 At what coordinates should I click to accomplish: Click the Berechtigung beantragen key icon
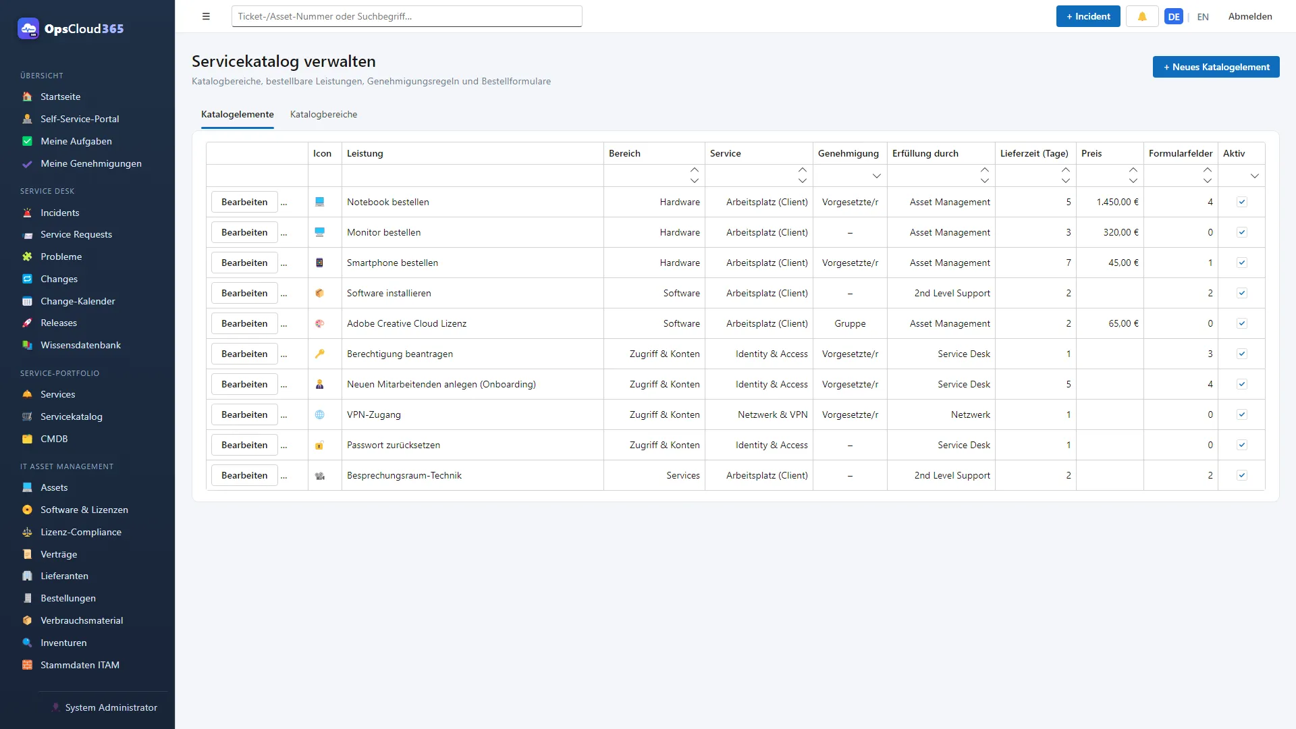(320, 354)
